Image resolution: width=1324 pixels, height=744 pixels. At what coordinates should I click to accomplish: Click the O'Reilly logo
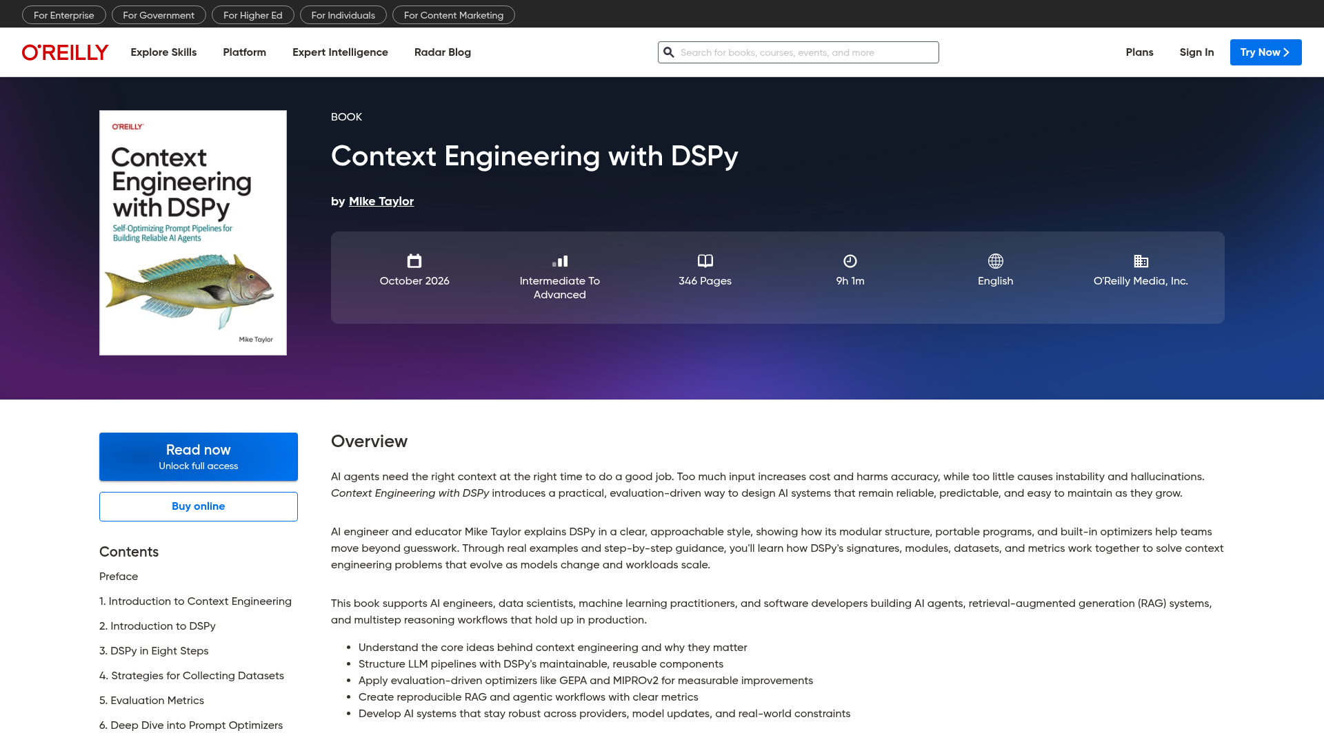click(65, 52)
